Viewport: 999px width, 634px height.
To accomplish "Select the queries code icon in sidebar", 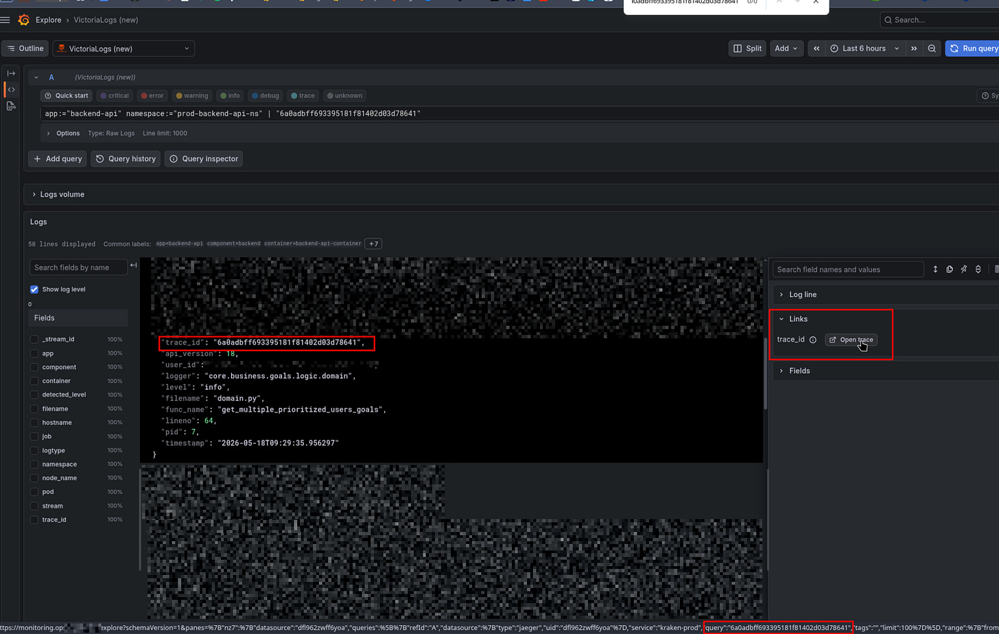I will pyautogui.click(x=11, y=90).
